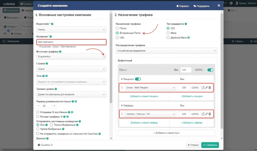
Task: Click + Добавить новый путь button
Action: [x=167, y=133]
